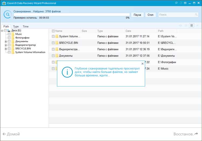Select the list view icon
Viewport: 202px width, 141px height.
[x=191, y=26]
